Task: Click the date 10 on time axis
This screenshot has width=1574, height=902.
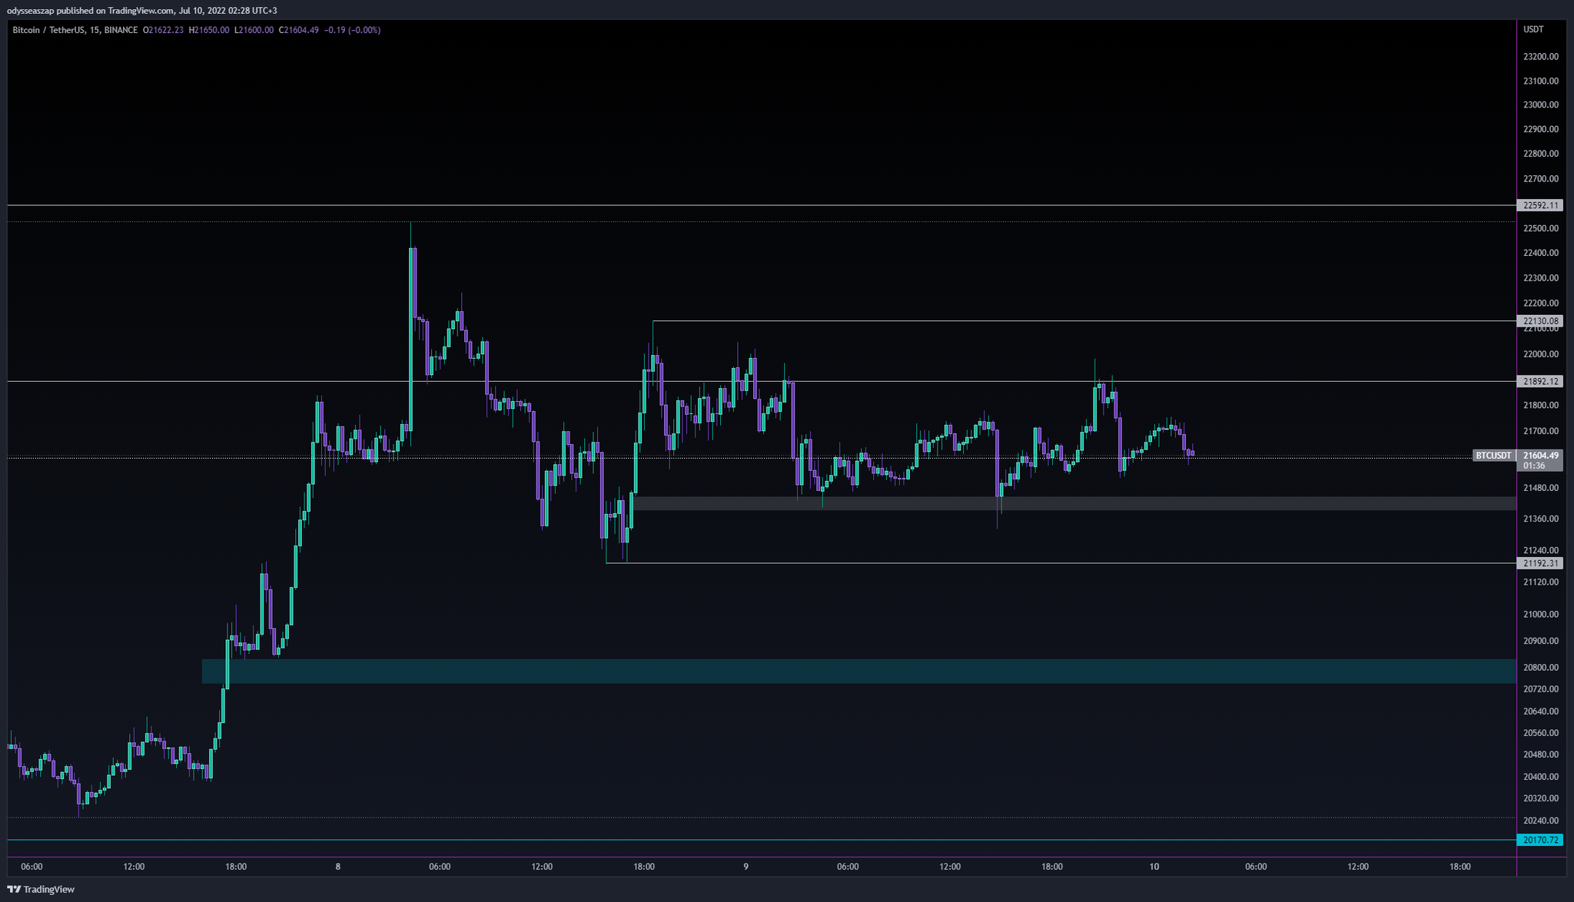Action: click(1154, 867)
